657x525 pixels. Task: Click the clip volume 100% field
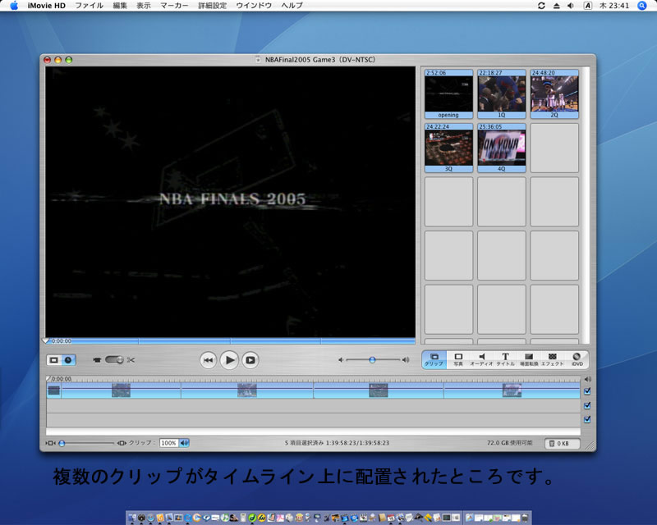[x=168, y=443]
